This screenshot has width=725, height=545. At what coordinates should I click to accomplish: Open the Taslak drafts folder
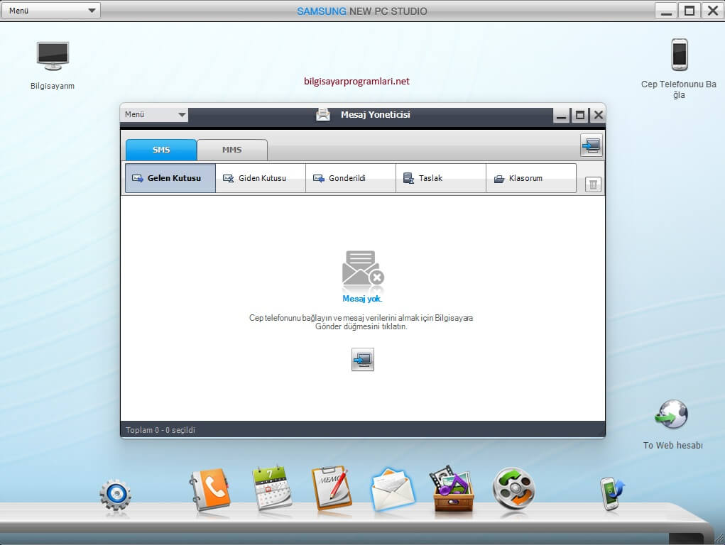click(441, 178)
